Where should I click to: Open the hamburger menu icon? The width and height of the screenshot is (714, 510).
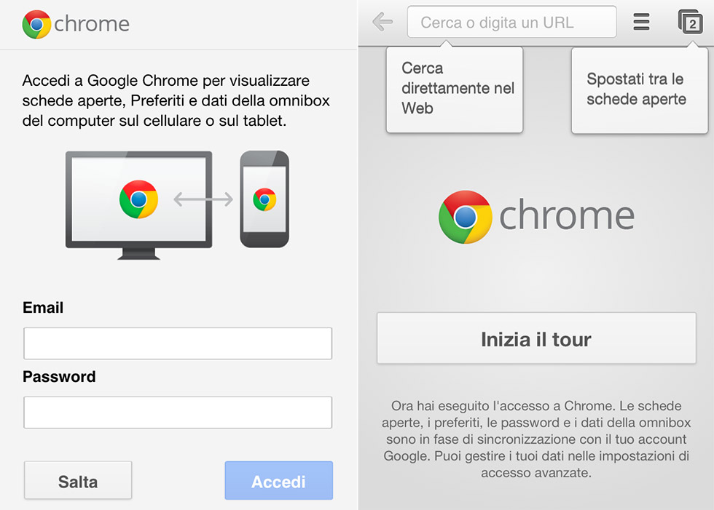point(641,22)
